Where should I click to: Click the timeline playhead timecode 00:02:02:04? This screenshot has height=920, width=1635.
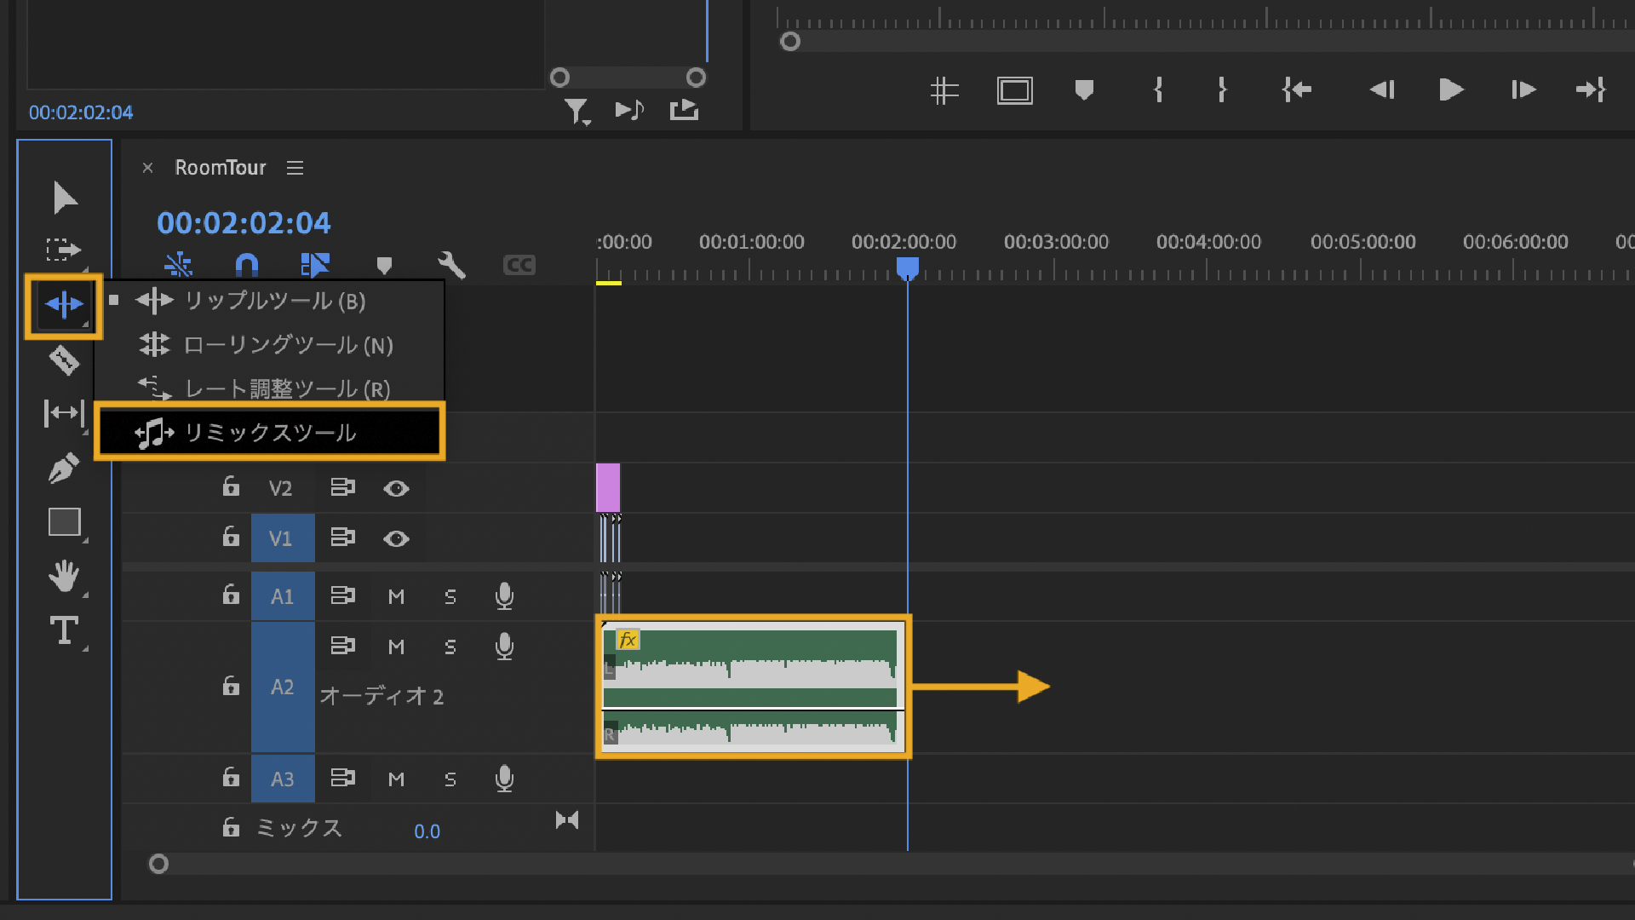[x=244, y=223]
